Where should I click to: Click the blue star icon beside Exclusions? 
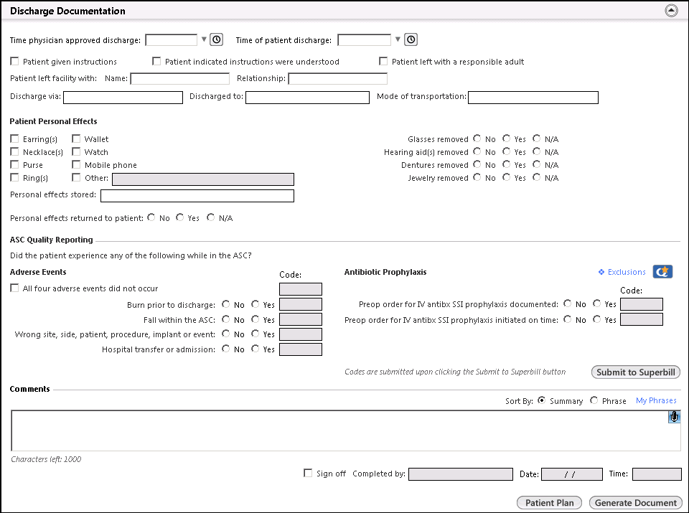[662, 272]
